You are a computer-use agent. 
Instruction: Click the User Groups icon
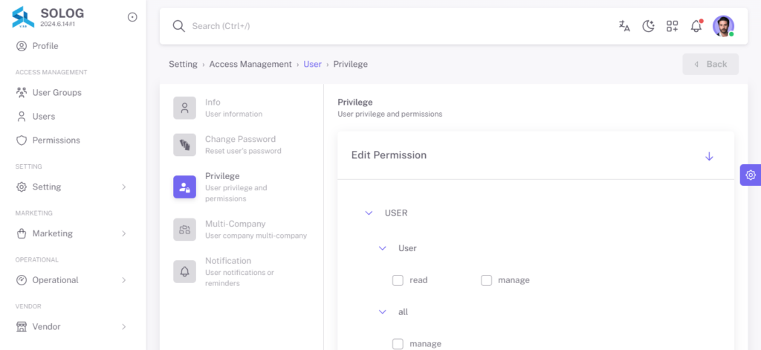22,92
